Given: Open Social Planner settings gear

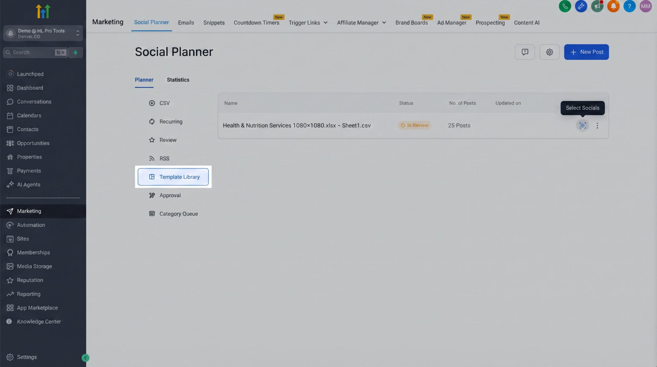Looking at the screenshot, I should pyautogui.click(x=549, y=52).
